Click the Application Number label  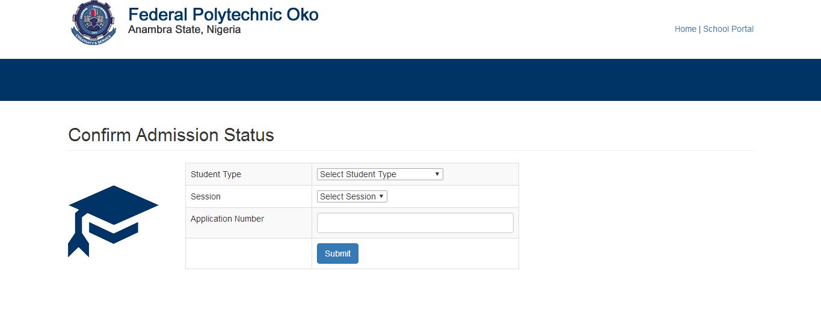pyautogui.click(x=227, y=219)
